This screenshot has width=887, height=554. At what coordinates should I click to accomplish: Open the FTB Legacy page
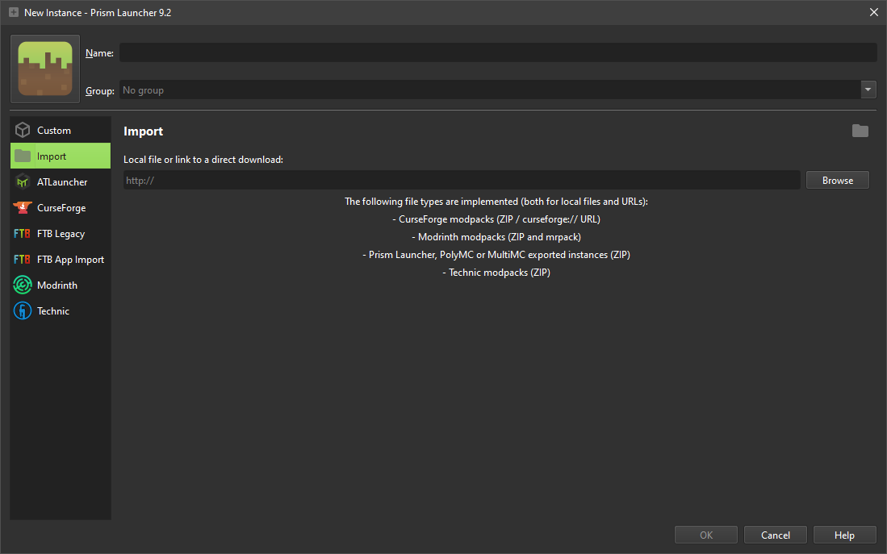(61, 234)
